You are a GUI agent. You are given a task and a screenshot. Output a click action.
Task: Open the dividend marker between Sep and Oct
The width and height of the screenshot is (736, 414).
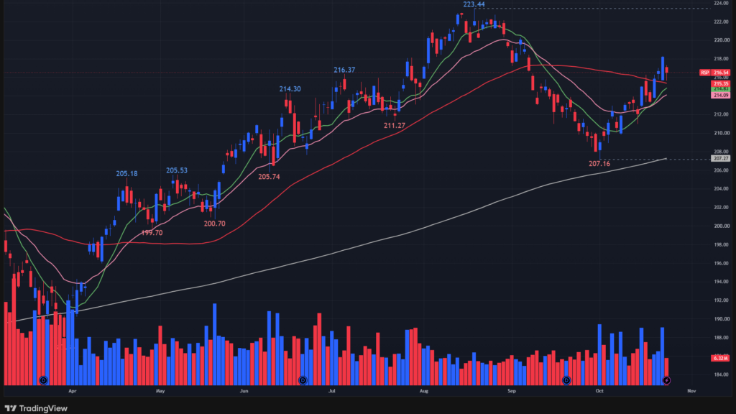click(x=566, y=380)
